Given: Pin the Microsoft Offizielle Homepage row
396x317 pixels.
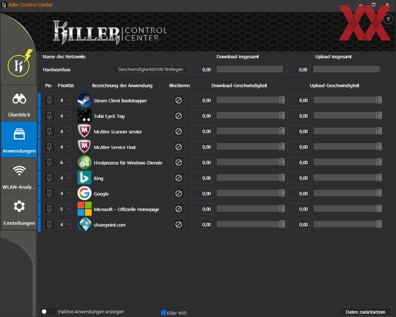Looking at the screenshot, I should click(49, 209).
